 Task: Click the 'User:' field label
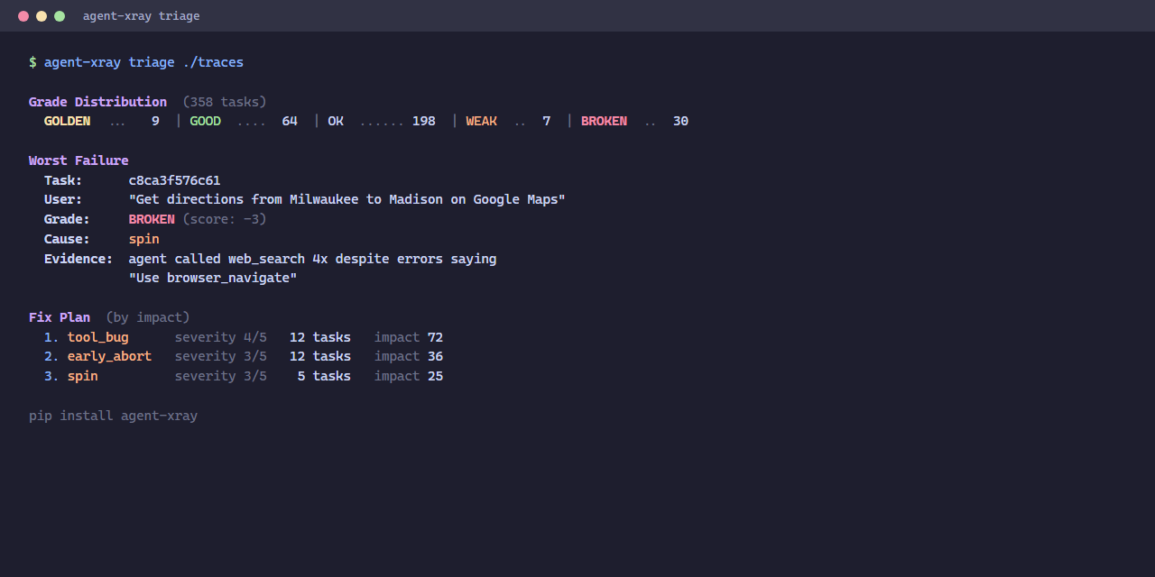click(x=63, y=199)
